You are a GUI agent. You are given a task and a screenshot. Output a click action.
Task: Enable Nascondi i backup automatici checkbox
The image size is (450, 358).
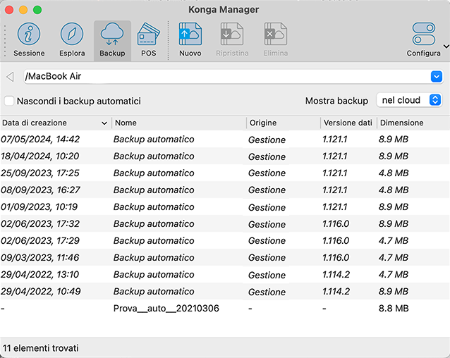point(9,101)
